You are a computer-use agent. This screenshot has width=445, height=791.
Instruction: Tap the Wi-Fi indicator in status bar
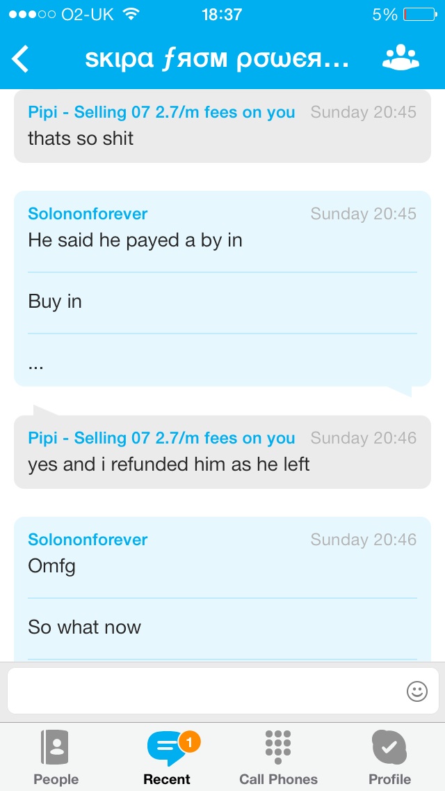[131, 14]
